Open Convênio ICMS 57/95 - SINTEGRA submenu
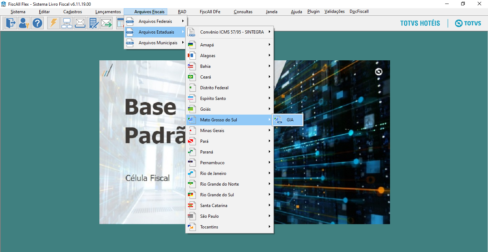 point(230,32)
